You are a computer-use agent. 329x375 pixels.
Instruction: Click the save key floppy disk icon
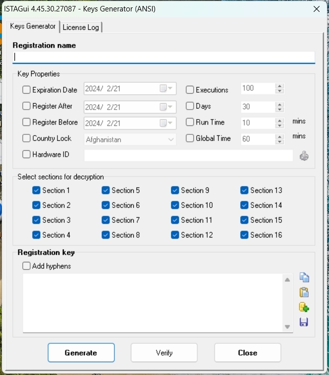[304, 322]
